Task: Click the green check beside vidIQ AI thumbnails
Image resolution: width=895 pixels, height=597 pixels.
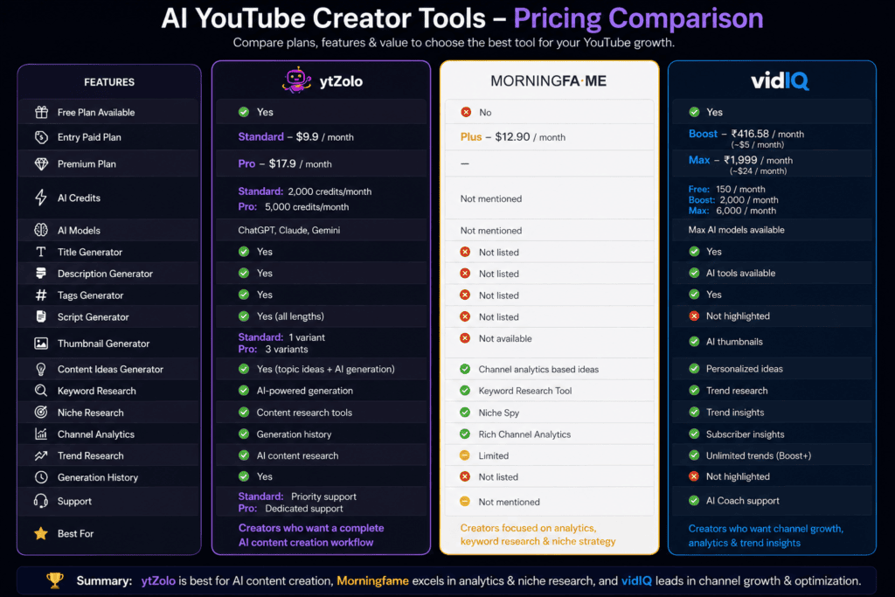Action: pyautogui.click(x=694, y=342)
